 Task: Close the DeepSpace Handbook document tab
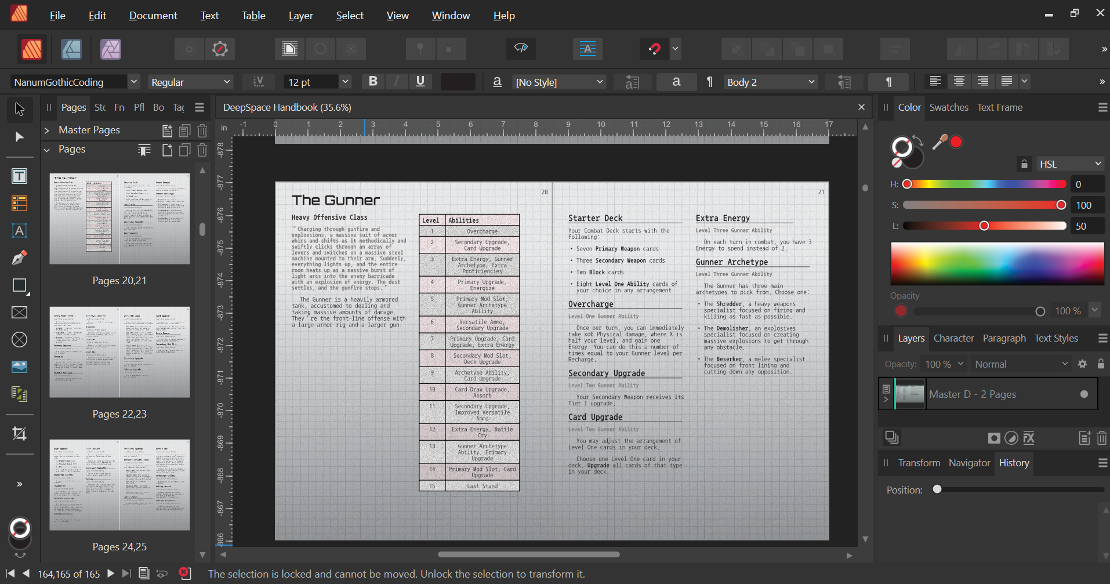click(861, 107)
